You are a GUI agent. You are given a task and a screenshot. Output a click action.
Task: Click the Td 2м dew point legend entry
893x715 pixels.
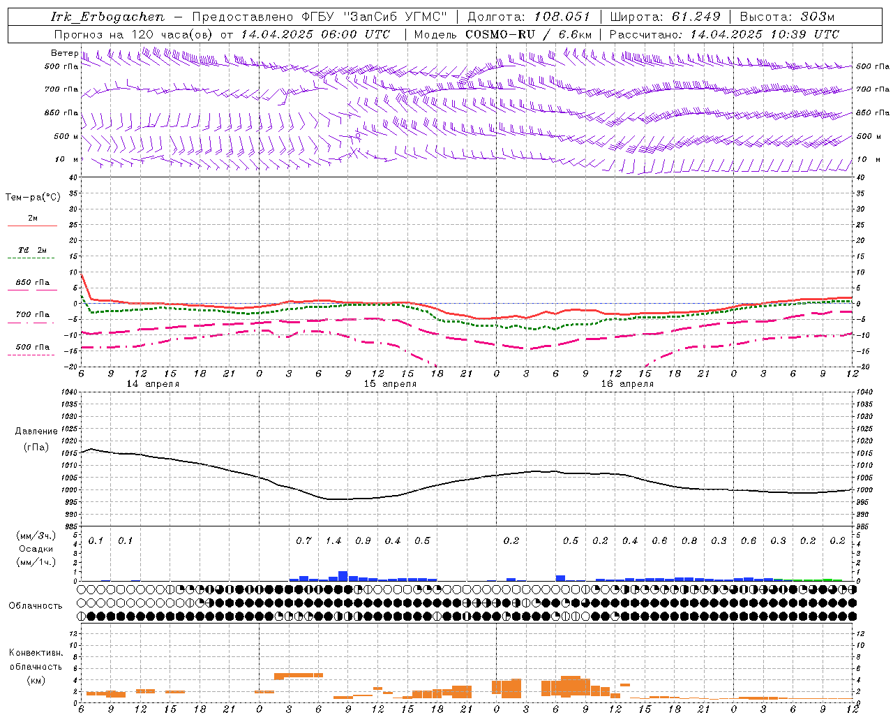(33, 250)
